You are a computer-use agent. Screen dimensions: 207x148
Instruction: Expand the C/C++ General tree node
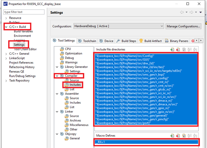(6, 53)
